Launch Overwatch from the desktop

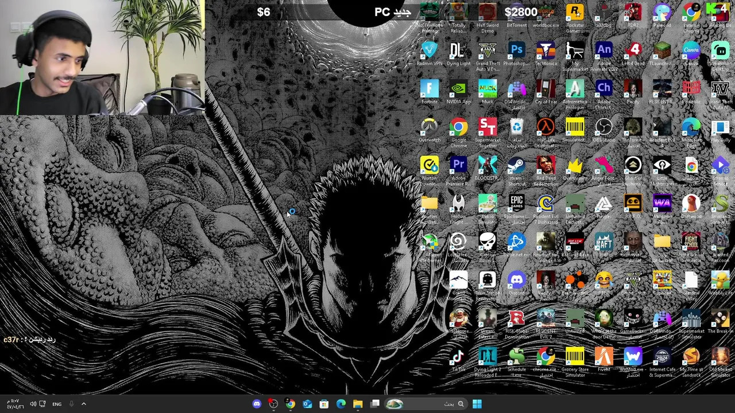[x=430, y=131]
